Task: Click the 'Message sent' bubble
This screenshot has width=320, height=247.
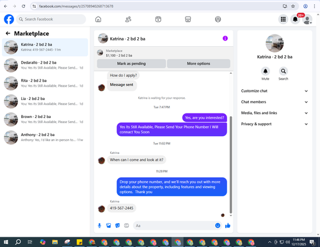Action: tap(122, 85)
